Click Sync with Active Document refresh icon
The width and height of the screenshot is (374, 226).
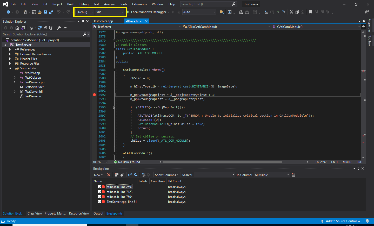pyautogui.click(x=40, y=28)
